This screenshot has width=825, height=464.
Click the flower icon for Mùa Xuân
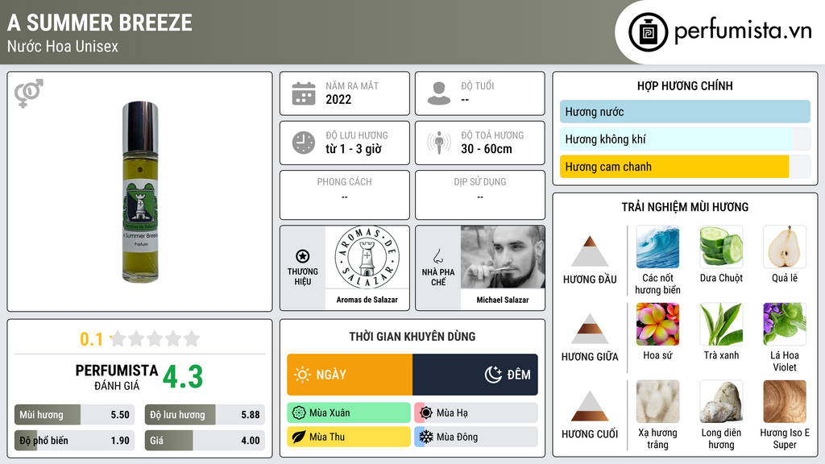(299, 413)
